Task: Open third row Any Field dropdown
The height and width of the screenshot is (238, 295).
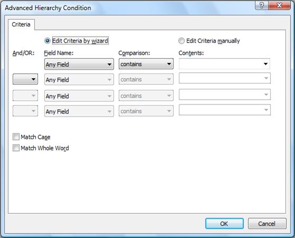Action: pyautogui.click(x=79, y=96)
